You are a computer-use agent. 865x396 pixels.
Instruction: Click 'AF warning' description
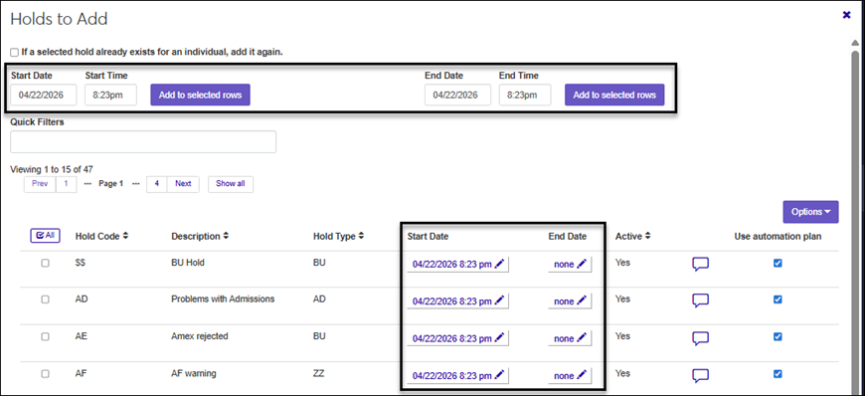pyautogui.click(x=194, y=374)
